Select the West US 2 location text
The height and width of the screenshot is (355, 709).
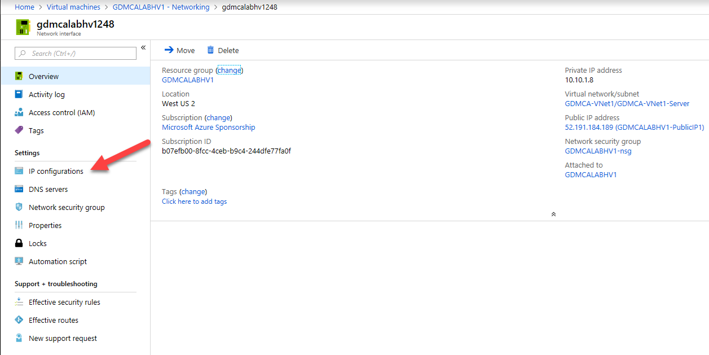pos(178,104)
